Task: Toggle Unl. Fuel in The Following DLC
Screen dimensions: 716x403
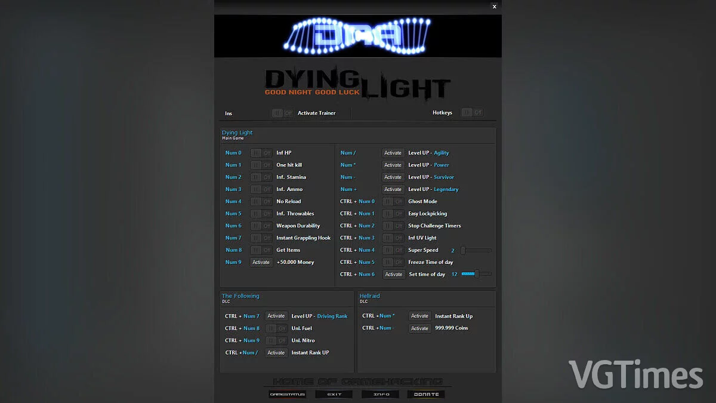Action: pyautogui.click(x=276, y=328)
